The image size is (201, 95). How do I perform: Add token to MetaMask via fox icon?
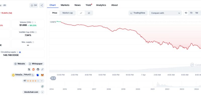click(42, 75)
